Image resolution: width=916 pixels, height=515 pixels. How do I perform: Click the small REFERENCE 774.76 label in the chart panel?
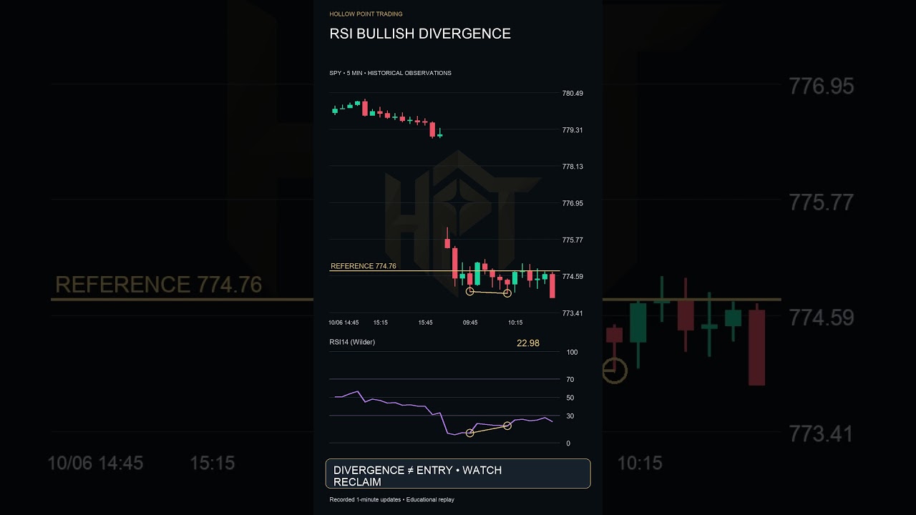click(364, 266)
